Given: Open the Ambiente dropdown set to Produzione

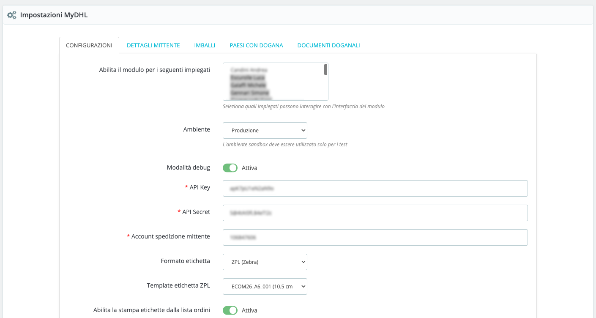Looking at the screenshot, I should pos(265,131).
